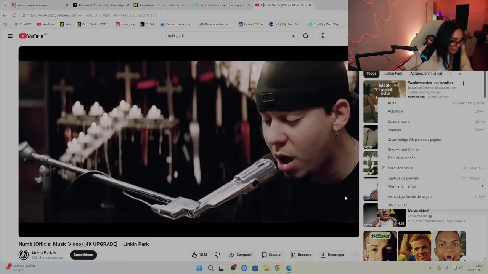Open the tab search dropdown arrow
Image resolution: width=488 pixels, height=274 pixels.
point(5,5)
